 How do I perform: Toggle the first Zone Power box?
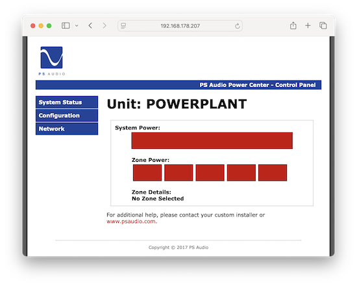coord(147,173)
